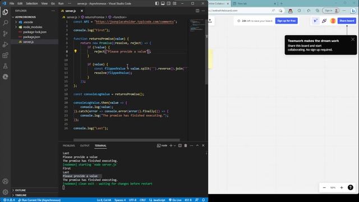The width and height of the screenshot is (359, 202).
Task: Click the Share board button
Action: tap(347, 21)
